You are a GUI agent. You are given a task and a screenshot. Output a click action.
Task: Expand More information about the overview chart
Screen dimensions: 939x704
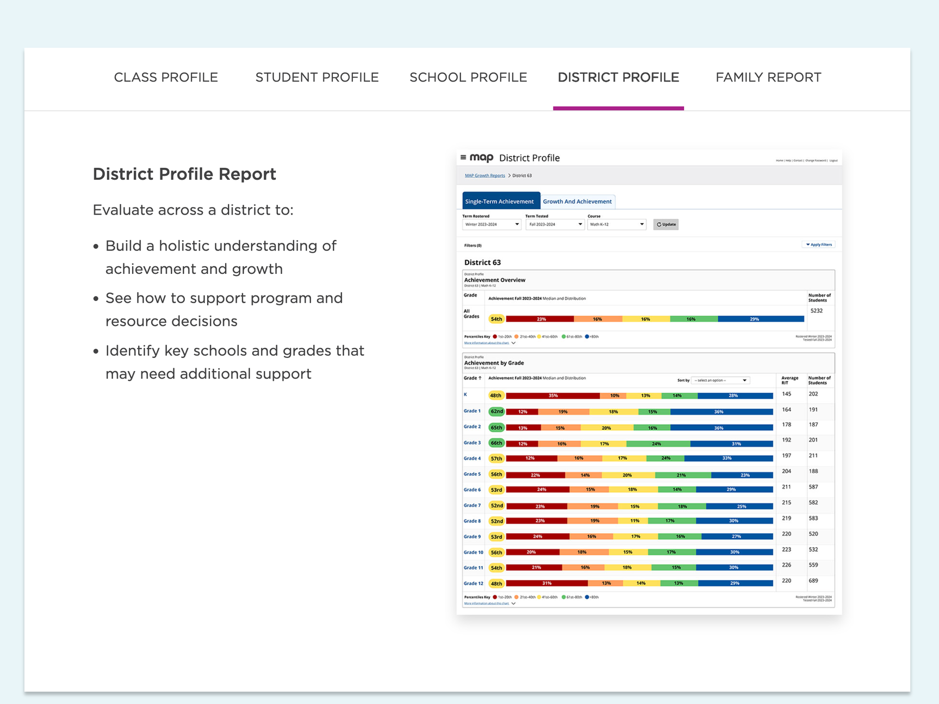pyautogui.click(x=489, y=343)
